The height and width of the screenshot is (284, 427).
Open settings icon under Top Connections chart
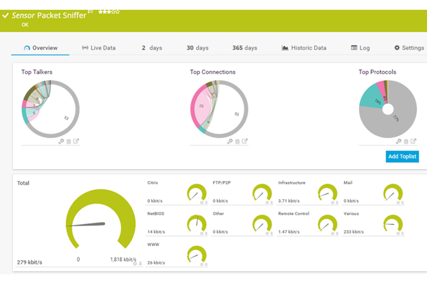pyautogui.click(x=230, y=141)
